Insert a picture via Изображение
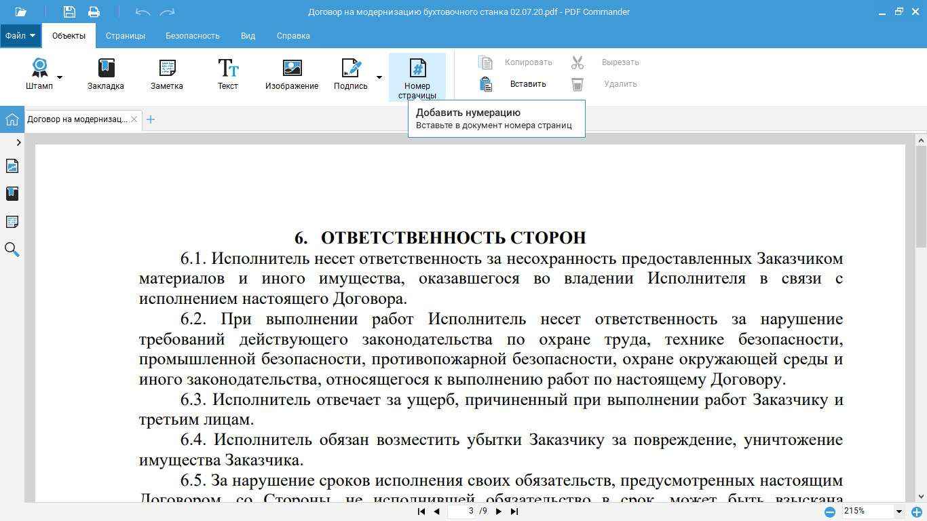Screen dimensions: 927x521 coord(292,75)
